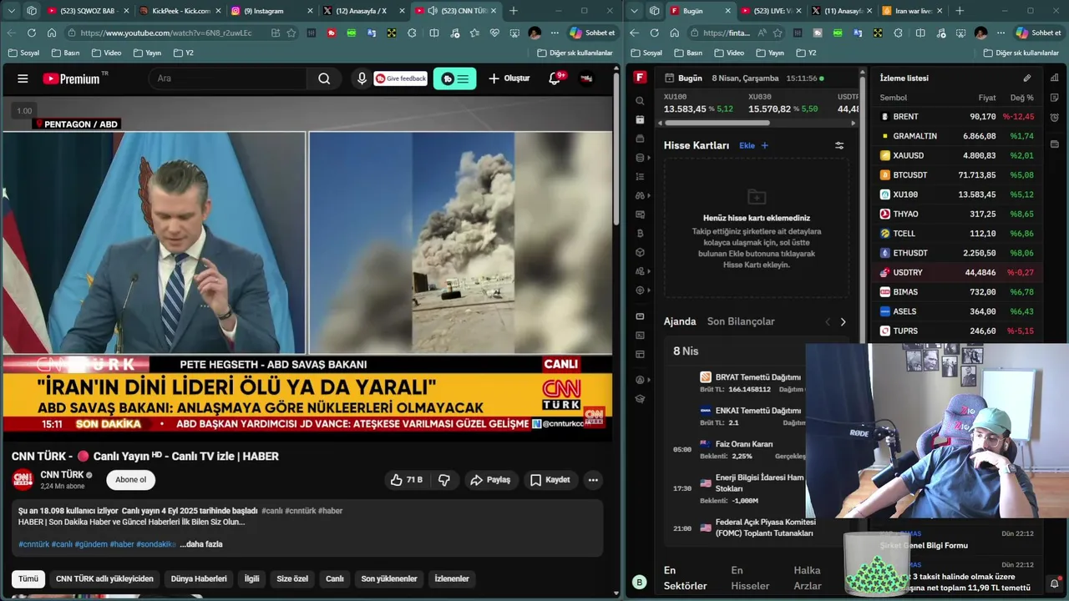1069x601 pixels.
Task: Go to home page in right browser
Action: coord(673,33)
